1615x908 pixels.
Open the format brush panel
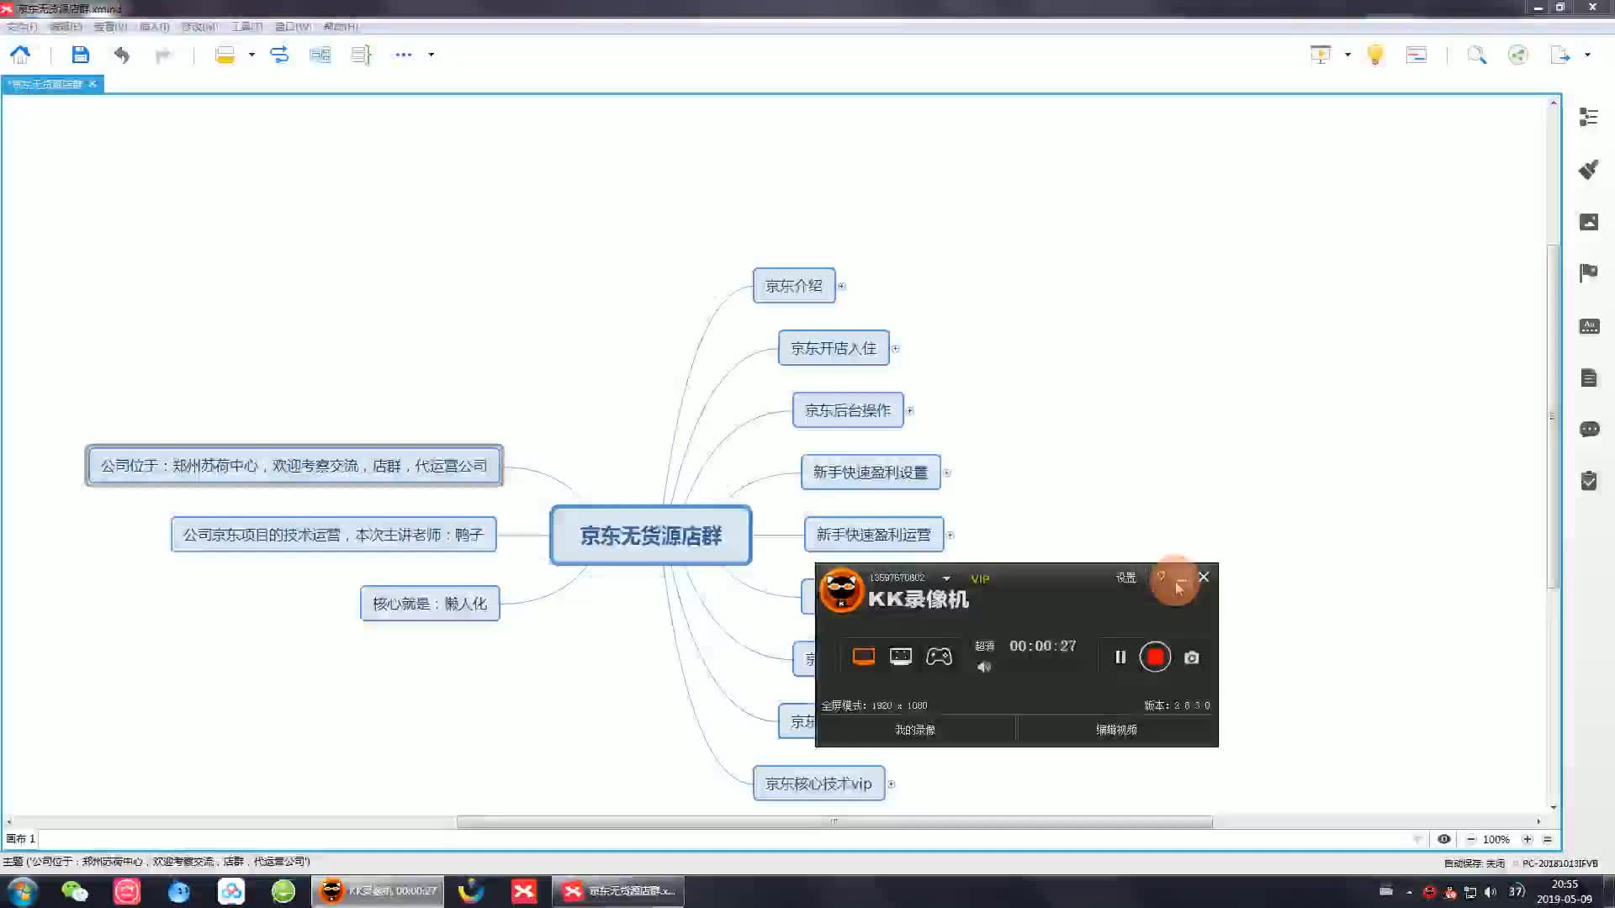(1588, 169)
